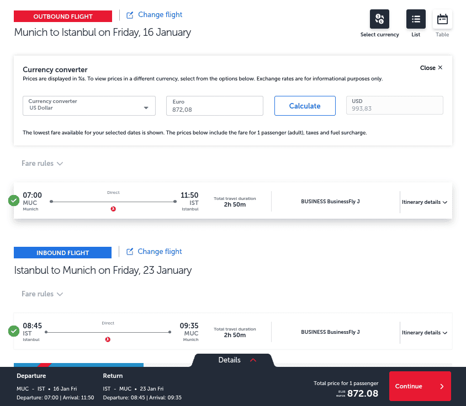
Task: Click BUSINESS BusinessFly J on inbound flight
Action: pyautogui.click(x=330, y=332)
